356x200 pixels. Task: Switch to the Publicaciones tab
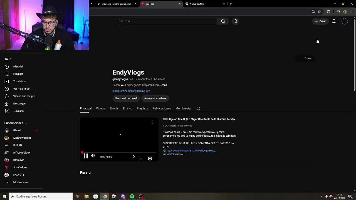[162, 108]
